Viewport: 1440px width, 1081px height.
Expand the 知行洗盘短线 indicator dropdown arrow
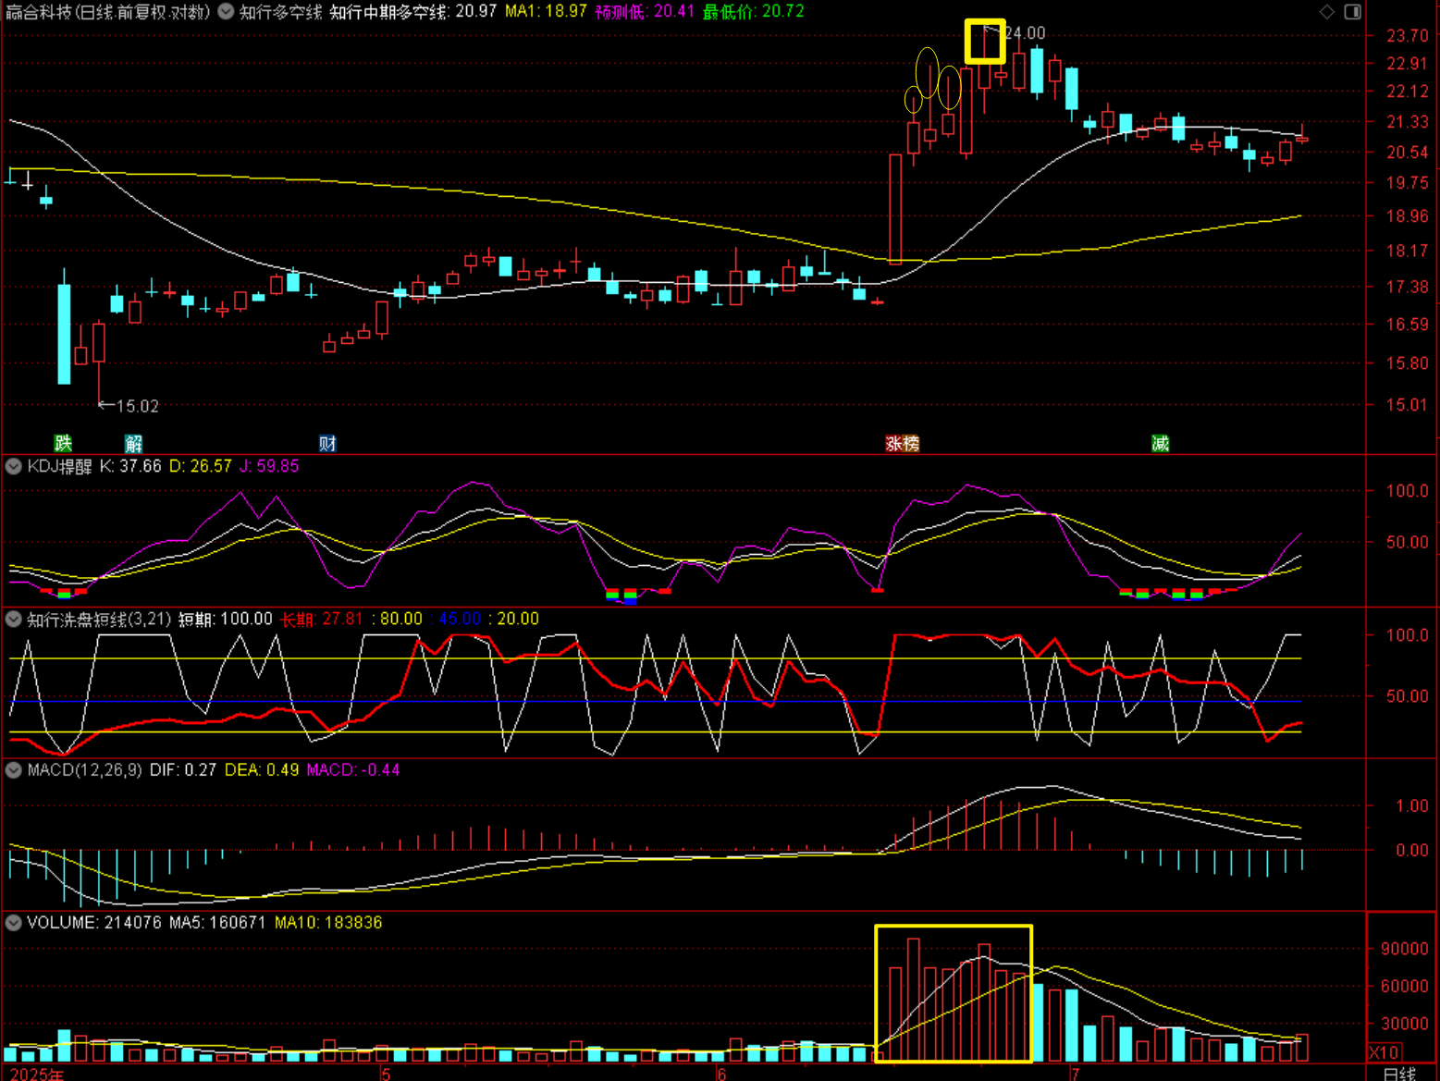point(14,619)
